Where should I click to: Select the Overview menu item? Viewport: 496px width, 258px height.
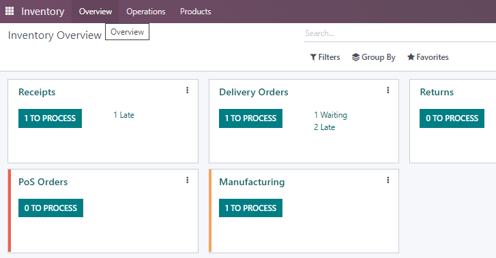point(96,12)
